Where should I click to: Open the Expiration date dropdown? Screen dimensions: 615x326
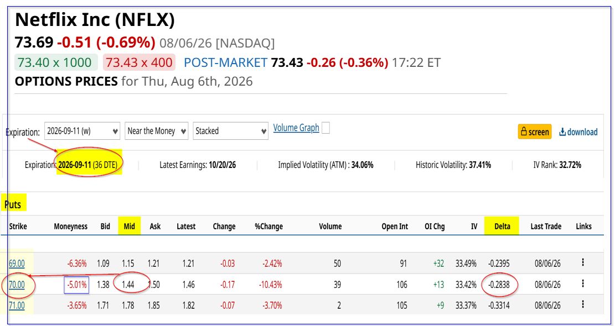(x=82, y=131)
